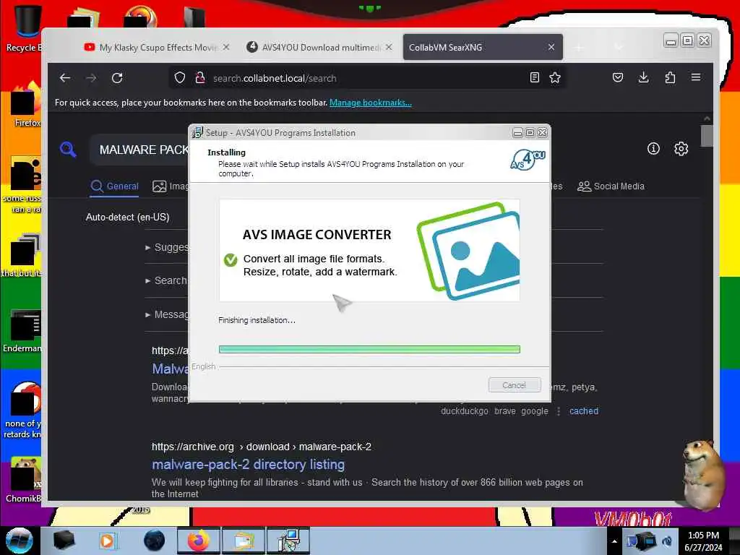Expand the Search URL disclosure
The width and height of the screenshot is (740, 555).
click(x=148, y=281)
